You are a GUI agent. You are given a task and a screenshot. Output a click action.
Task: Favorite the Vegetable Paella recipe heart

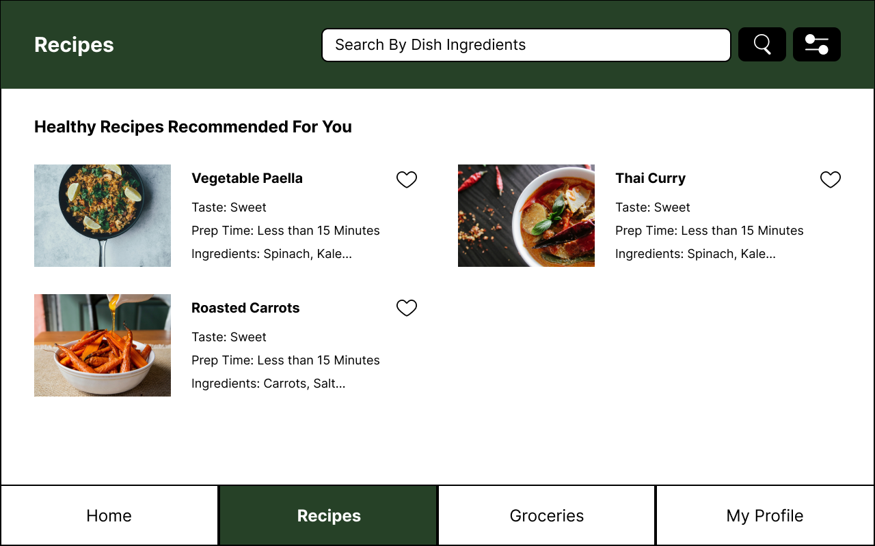(407, 179)
